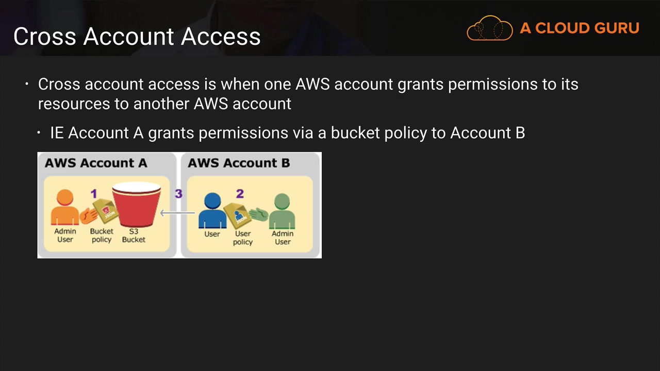The width and height of the screenshot is (660, 371).
Task: Click the purple step number 3
Action: [178, 194]
